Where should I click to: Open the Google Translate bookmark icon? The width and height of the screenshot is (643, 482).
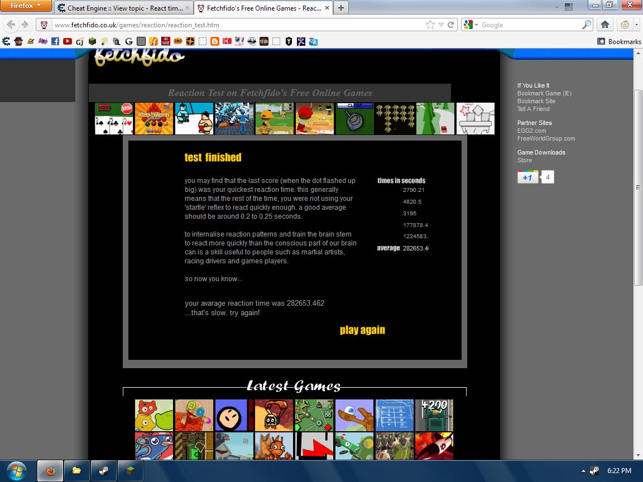click(313, 41)
